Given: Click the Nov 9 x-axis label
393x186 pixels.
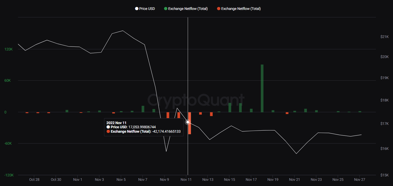Looking at the screenshot, I should (165, 179).
